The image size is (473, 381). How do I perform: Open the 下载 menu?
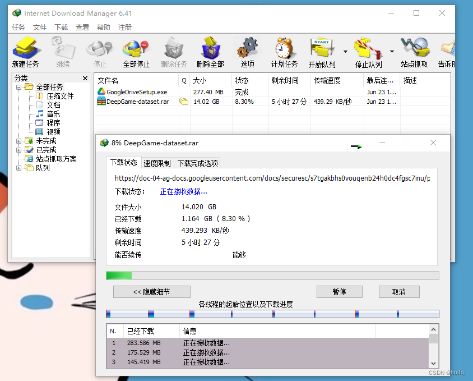(x=61, y=27)
